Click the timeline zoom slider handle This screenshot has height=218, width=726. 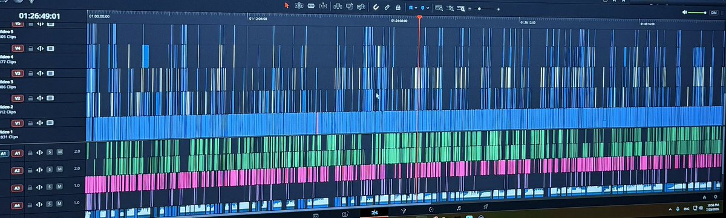[479, 8]
